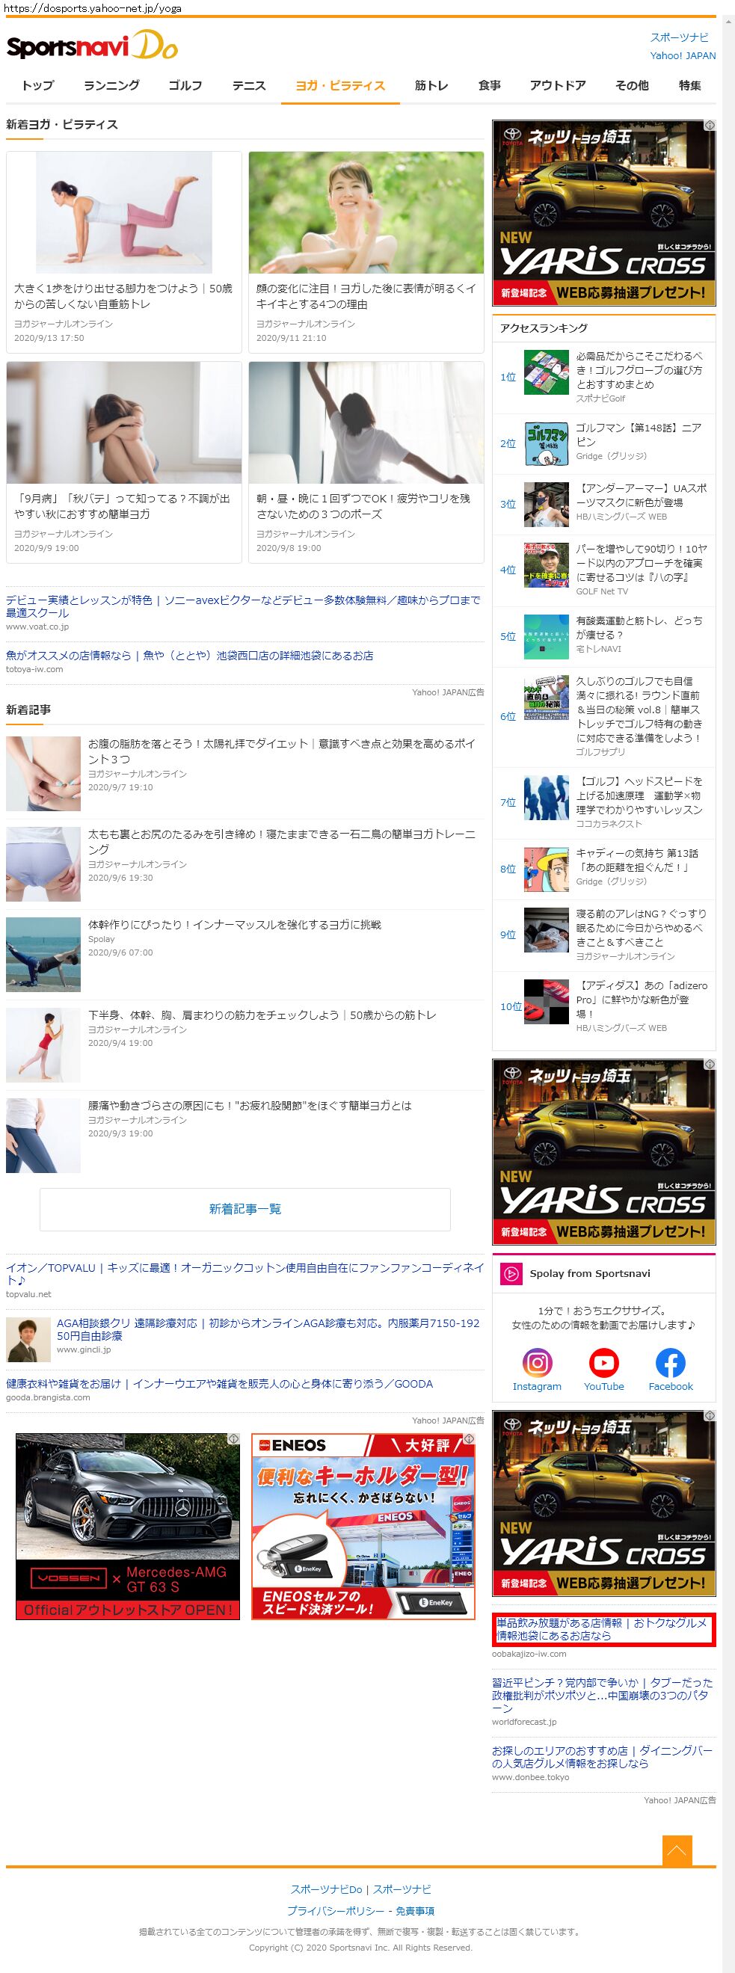Open the Instagram icon link
The image size is (735, 1973).
point(537,1364)
